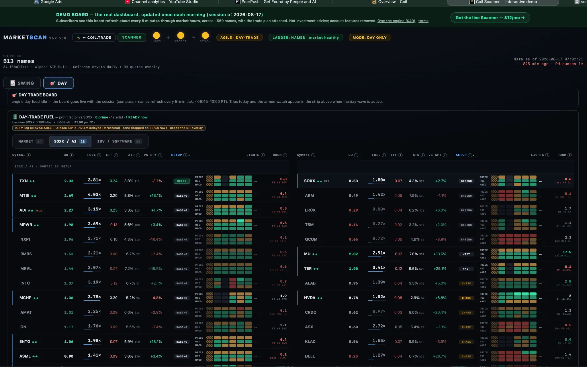Image resolution: width=587 pixels, height=367 pixels.
Task: Click the LADDER: NAMES market healthy pill
Action: click(306, 38)
